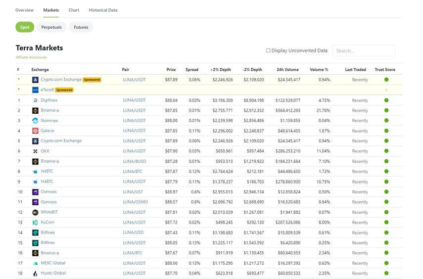
Task: Sort by the Price column header
Action: pos(171,70)
